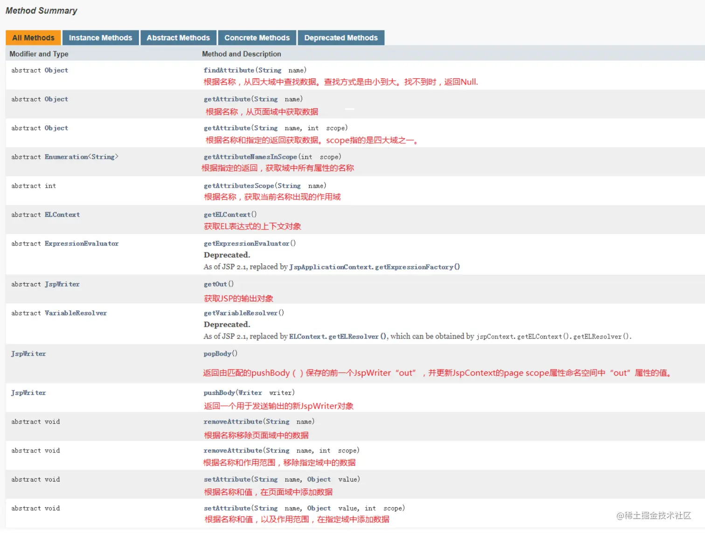Open setAttribute link with int scope parameter
705x534 pixels.
(227, 508)
